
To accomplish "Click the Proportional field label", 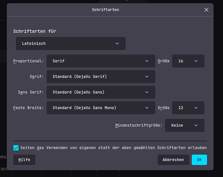I will pyautogui.click(x=28, y=61).
